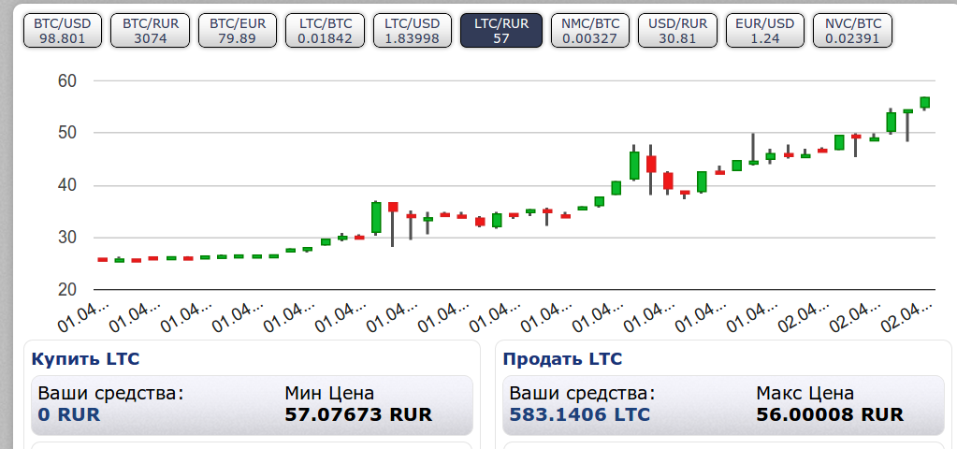957x449 pixels.
Task: Click the Макс Цена label
Action: click(805, 394)
